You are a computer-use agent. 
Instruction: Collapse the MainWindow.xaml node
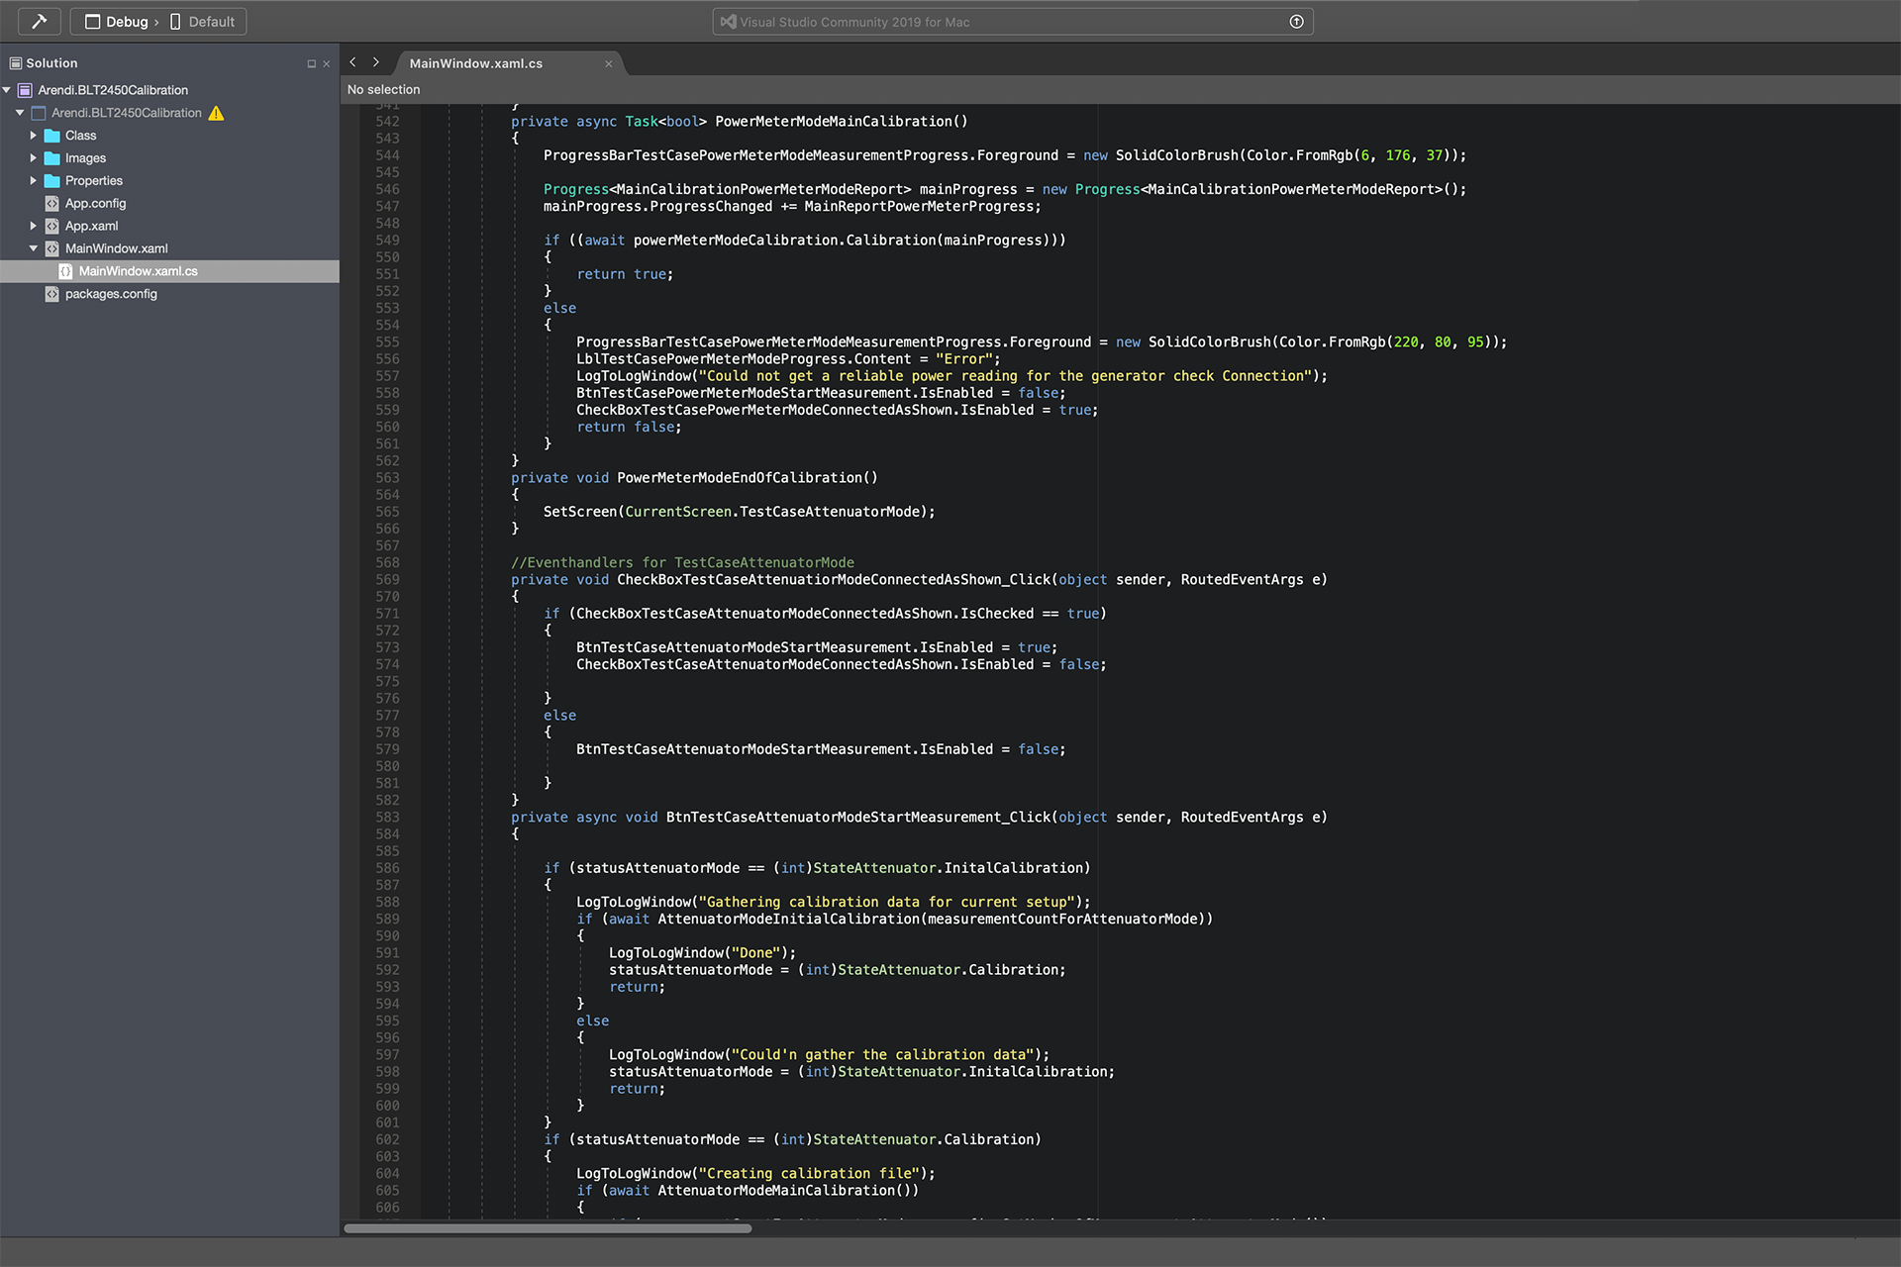[33, 248]
